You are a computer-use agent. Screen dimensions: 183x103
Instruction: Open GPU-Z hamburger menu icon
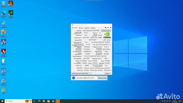coord(111,27)
